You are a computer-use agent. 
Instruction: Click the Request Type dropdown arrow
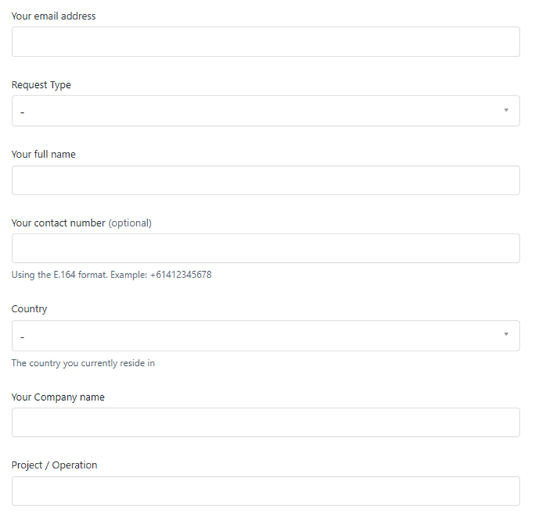click(x=506, y=110)
